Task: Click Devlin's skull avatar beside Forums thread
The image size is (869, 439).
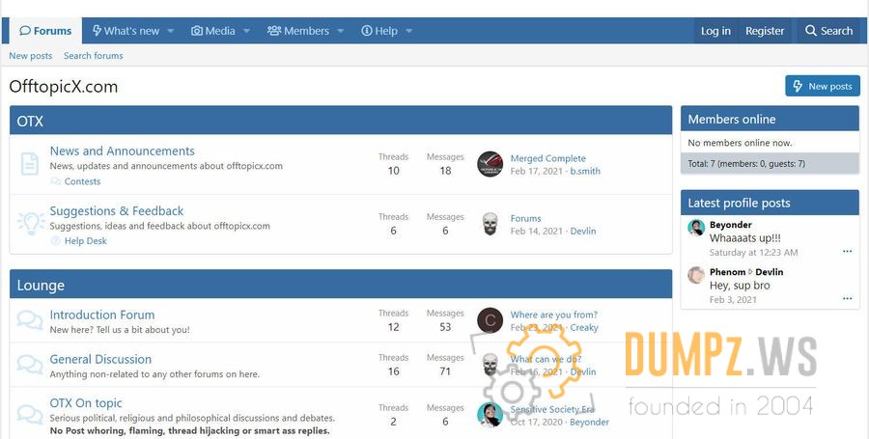Action: click(x=491, y=224)
